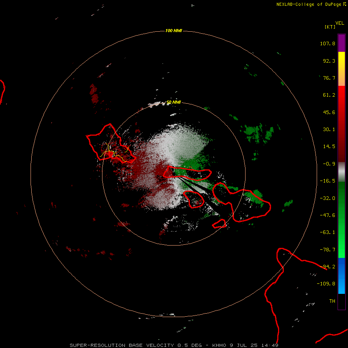Click the TH threshold label
This screenshot has height=348, width=348.
click(332, 301)
